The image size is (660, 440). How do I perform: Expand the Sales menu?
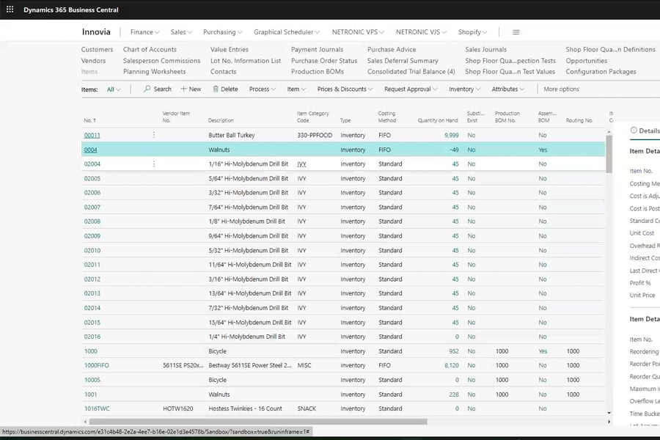click(181, 32)
